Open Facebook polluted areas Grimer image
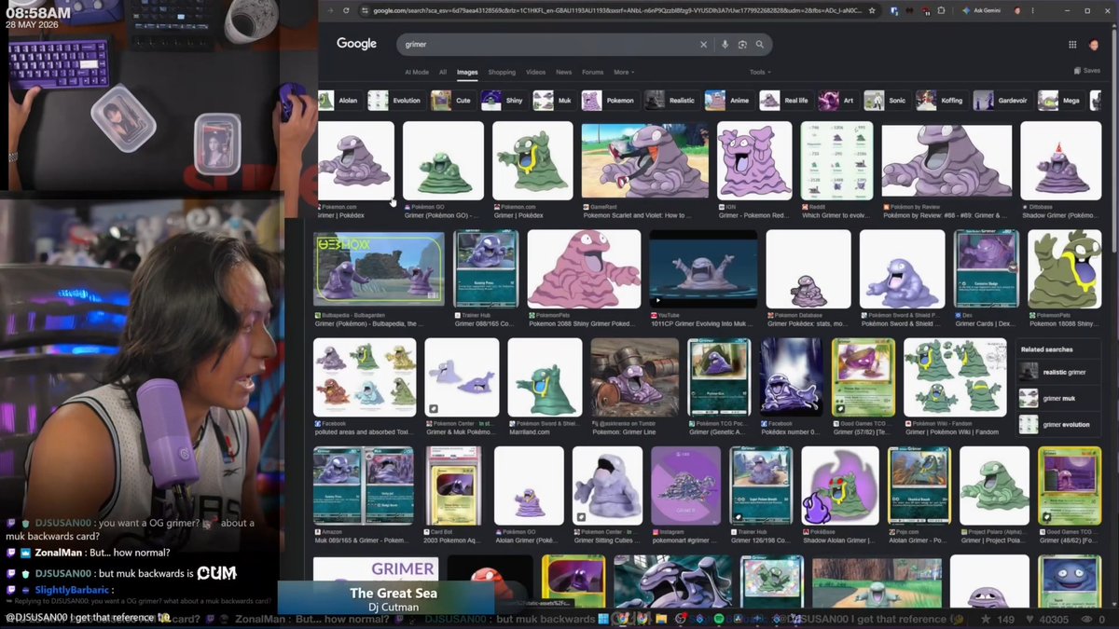Image resolution: width=1119 pixels, height=629 pixels. tap(365, 377)
